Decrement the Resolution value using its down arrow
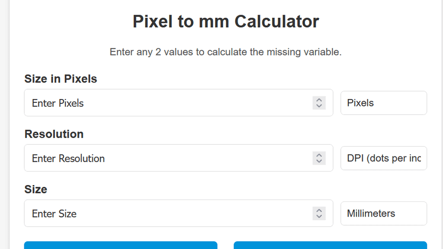The height and width of the screenshot is (249, 443). [319, 161]
